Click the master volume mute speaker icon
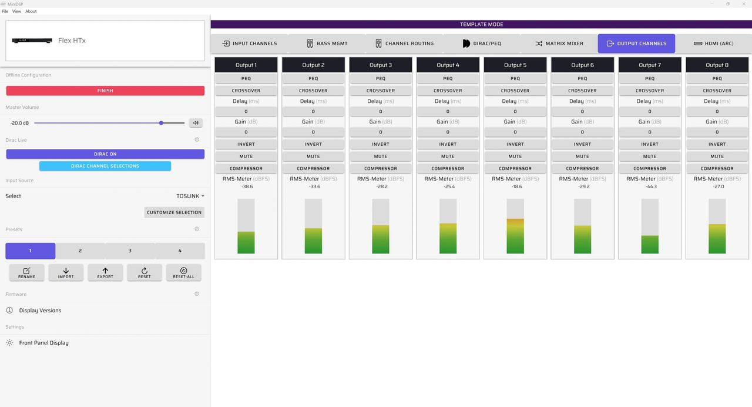This screenshot has height=407, width=752. tap(196, 123)
